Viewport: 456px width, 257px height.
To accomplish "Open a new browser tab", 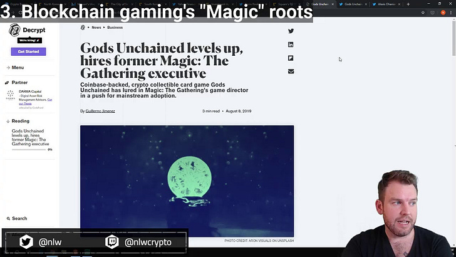I will (408, 4).
